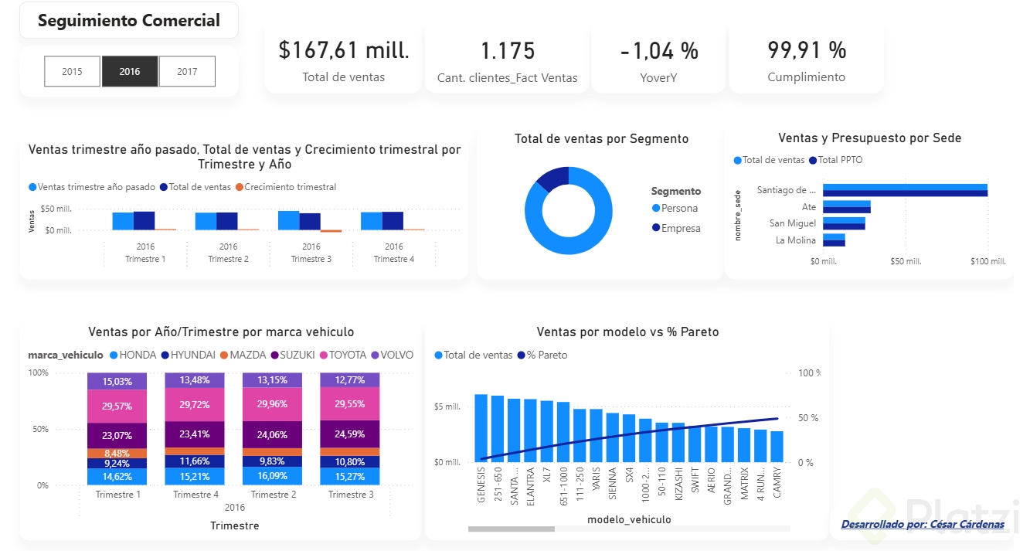Click the HONDA legend item
1030x551 pixels.
click(x=133, y=355)
